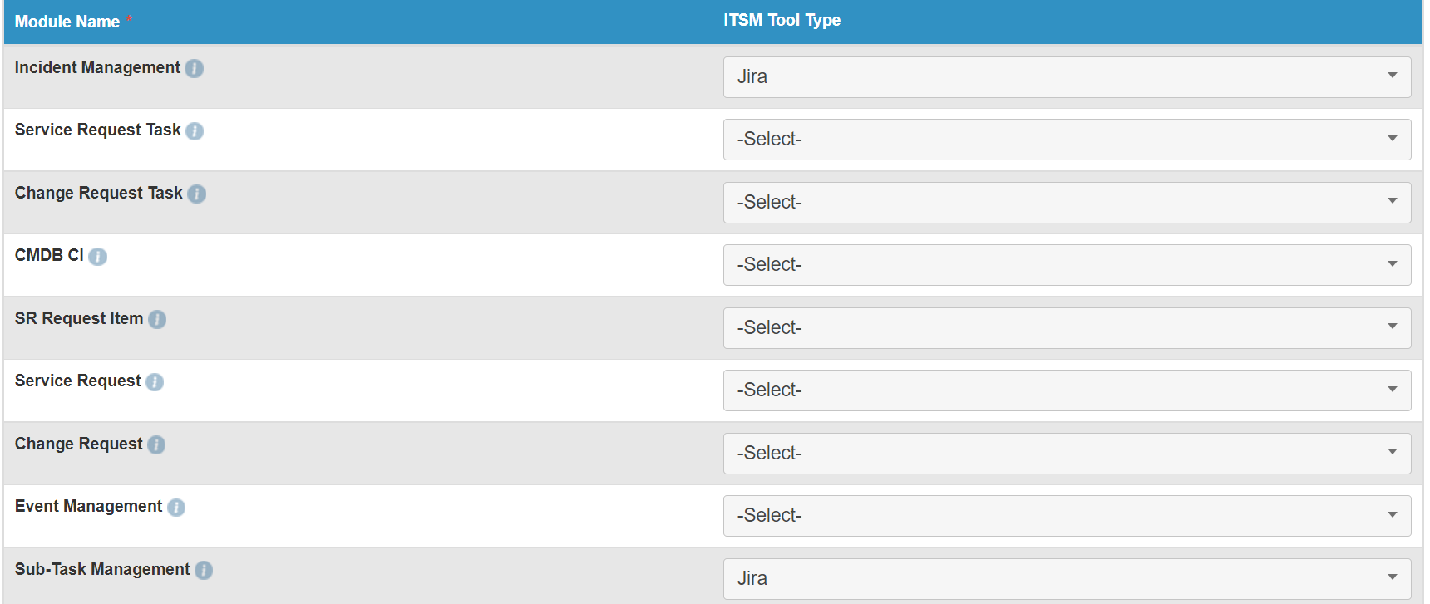This screenshot has height=604, width=1430.
Task: Open Incident Management ITSM tool dropdown
Action: [1067, 77]
